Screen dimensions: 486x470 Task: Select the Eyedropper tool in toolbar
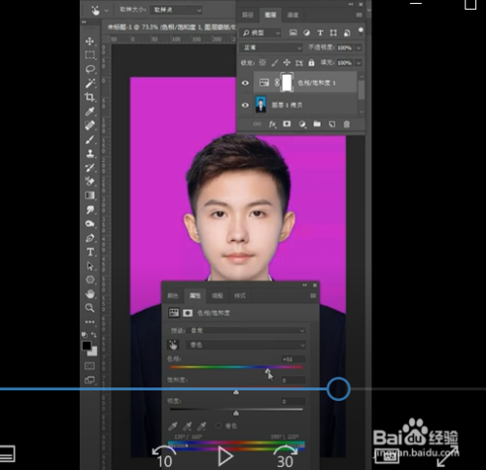(x=89, y=112)
